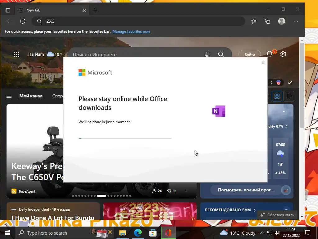Open more options on Keeway article
The width and height of the screenshot is (318, 239).
(187, 191)
